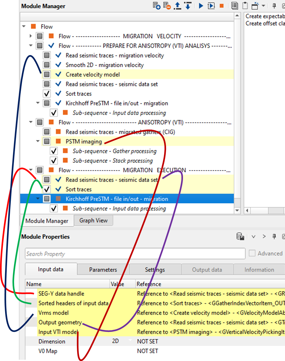Click the copy modules icon
The image size is (285, 361).
tap(235, 6)
